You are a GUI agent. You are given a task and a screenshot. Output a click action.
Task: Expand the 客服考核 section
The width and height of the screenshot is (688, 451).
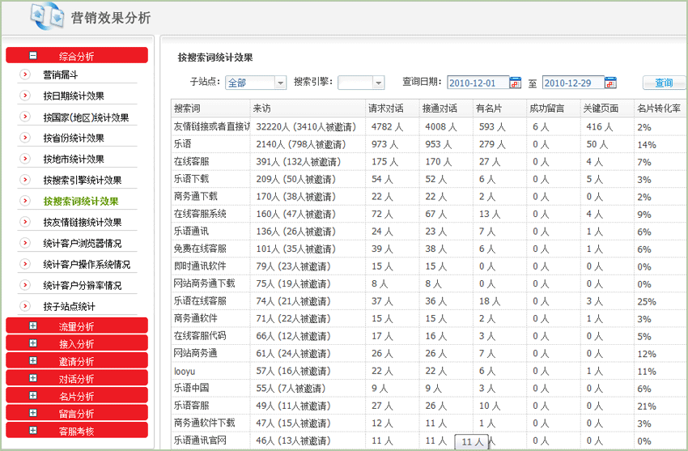pos(33,431)
